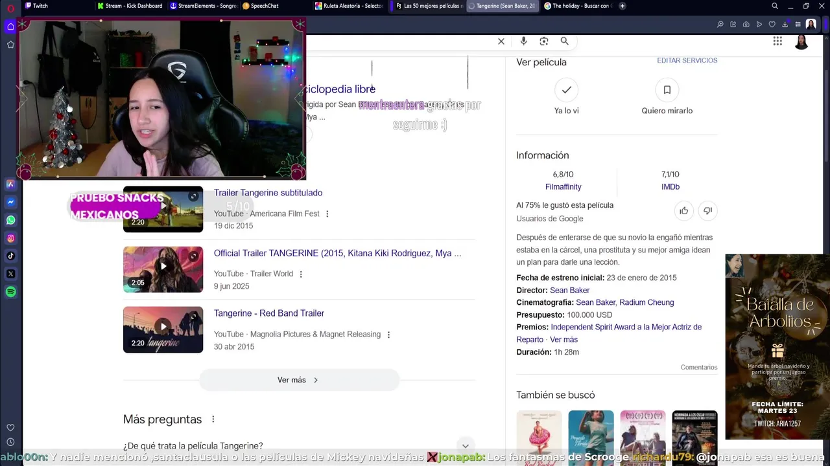Submit search with magnifier icon
Viewport: 830px width, 466px height.
pyautogui.click(x=565, y=41)
